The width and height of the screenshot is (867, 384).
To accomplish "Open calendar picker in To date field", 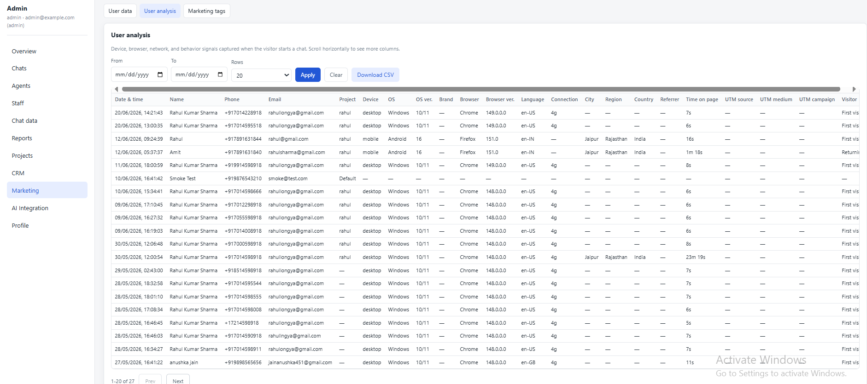I will click(x=220, y=75).
